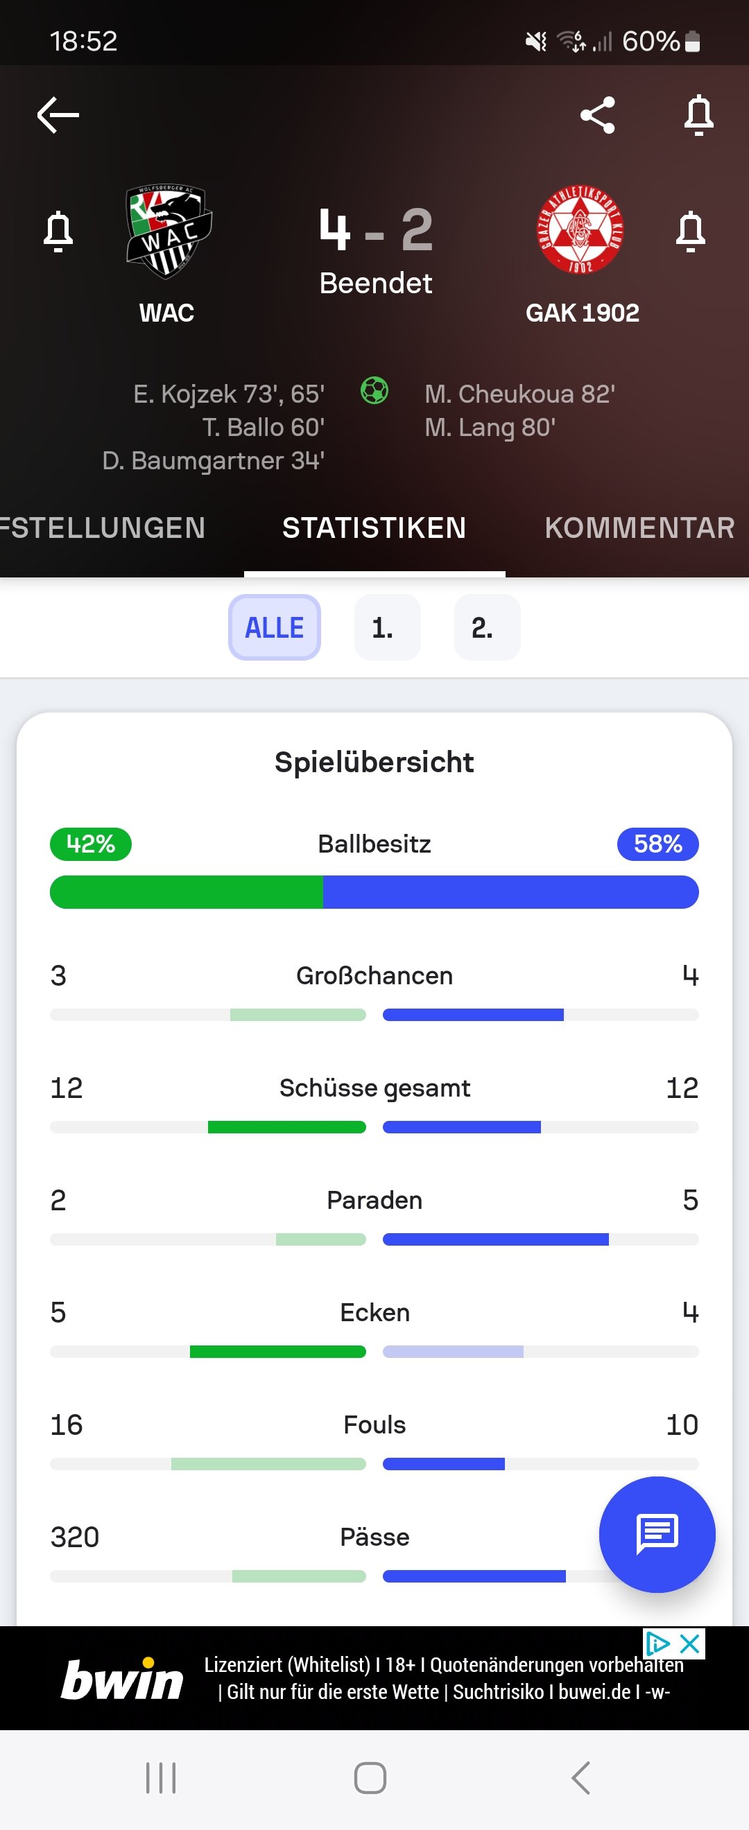Click the AdChoices triangle icon

[657, 1642]
